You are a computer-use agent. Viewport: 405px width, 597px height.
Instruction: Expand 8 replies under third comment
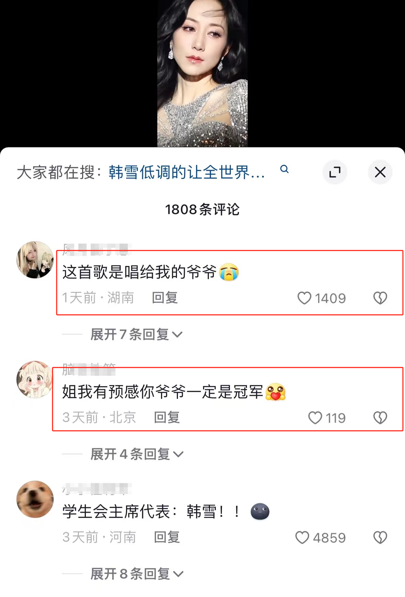137,574
